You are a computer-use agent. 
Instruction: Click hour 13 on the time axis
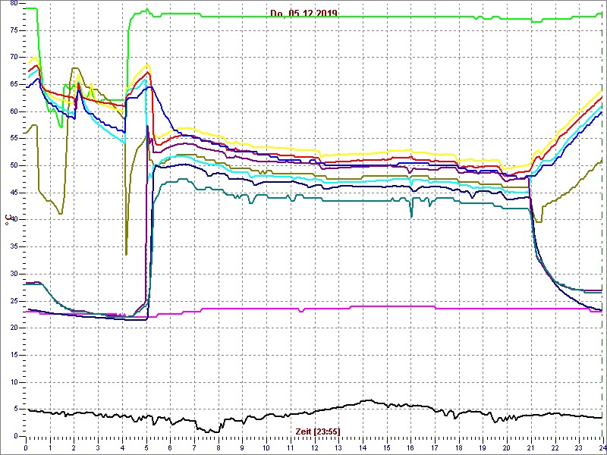point(338,448)
